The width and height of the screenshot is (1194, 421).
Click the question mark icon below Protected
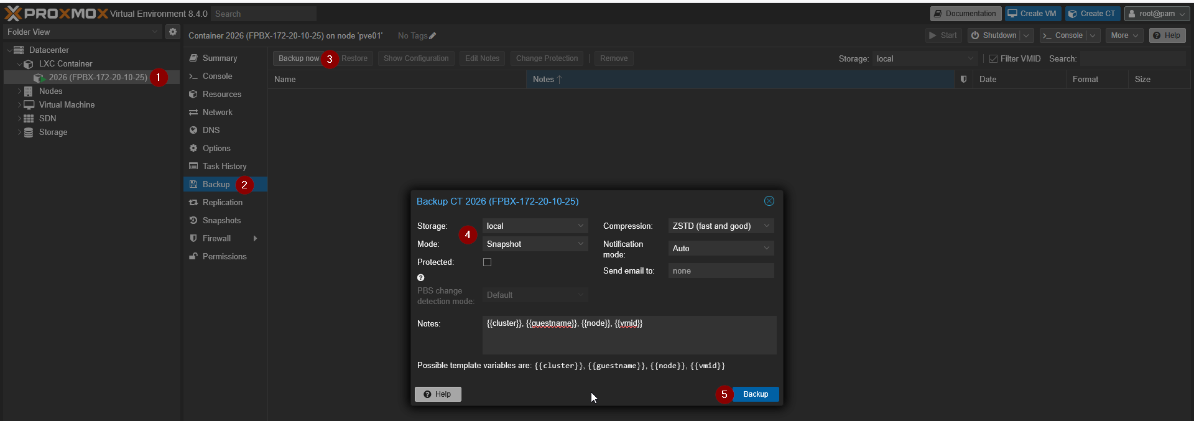tap(421, 278)
